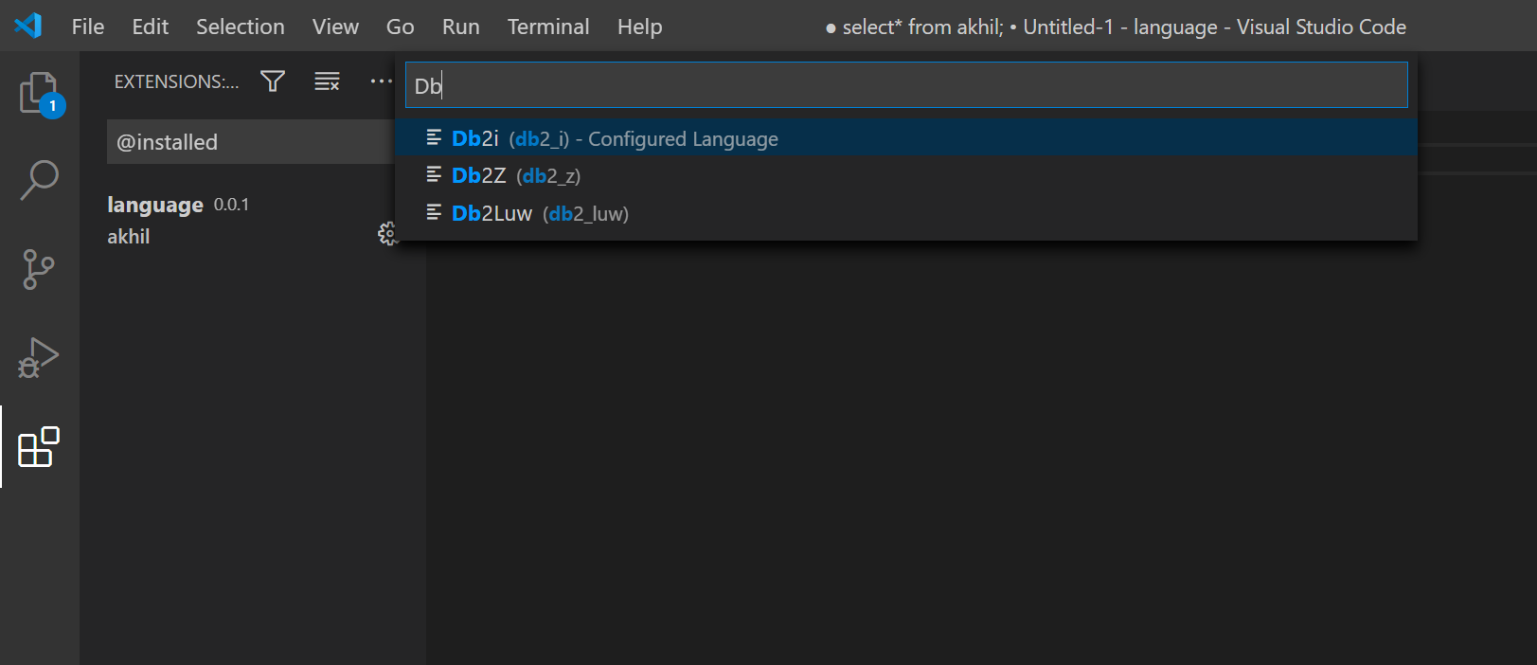Open the Edit menu
The height and width of the screenshot is (665, 1537).
(x=150, y=27)
